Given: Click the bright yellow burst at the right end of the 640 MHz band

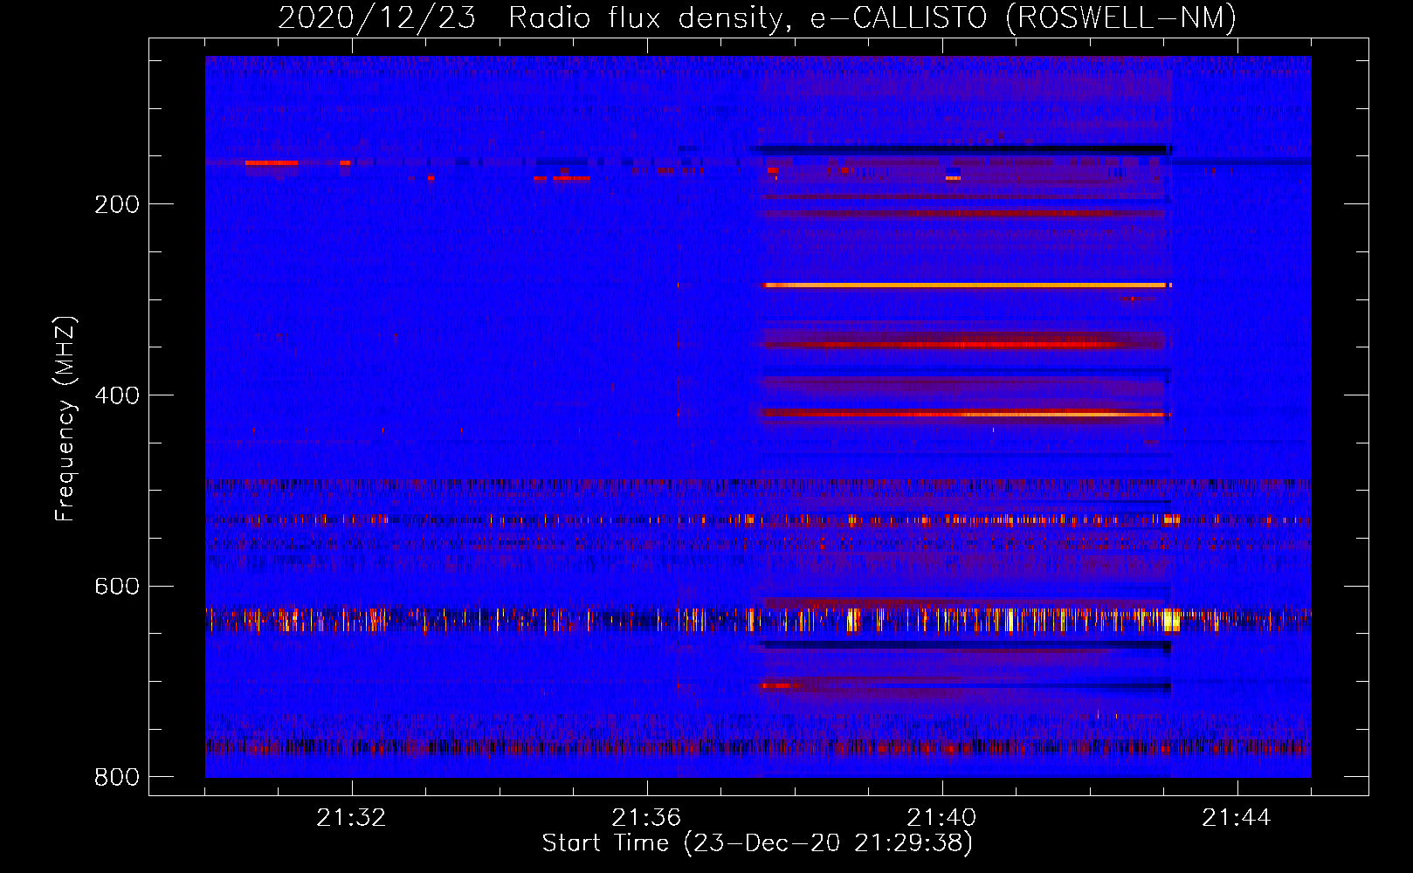Looking at the screenshot, I should [1170, 620].
